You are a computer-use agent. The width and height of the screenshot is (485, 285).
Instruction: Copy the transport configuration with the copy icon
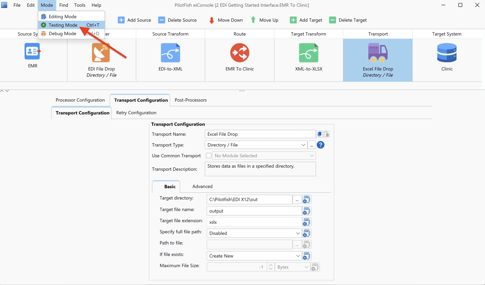(x=320, y=134)
